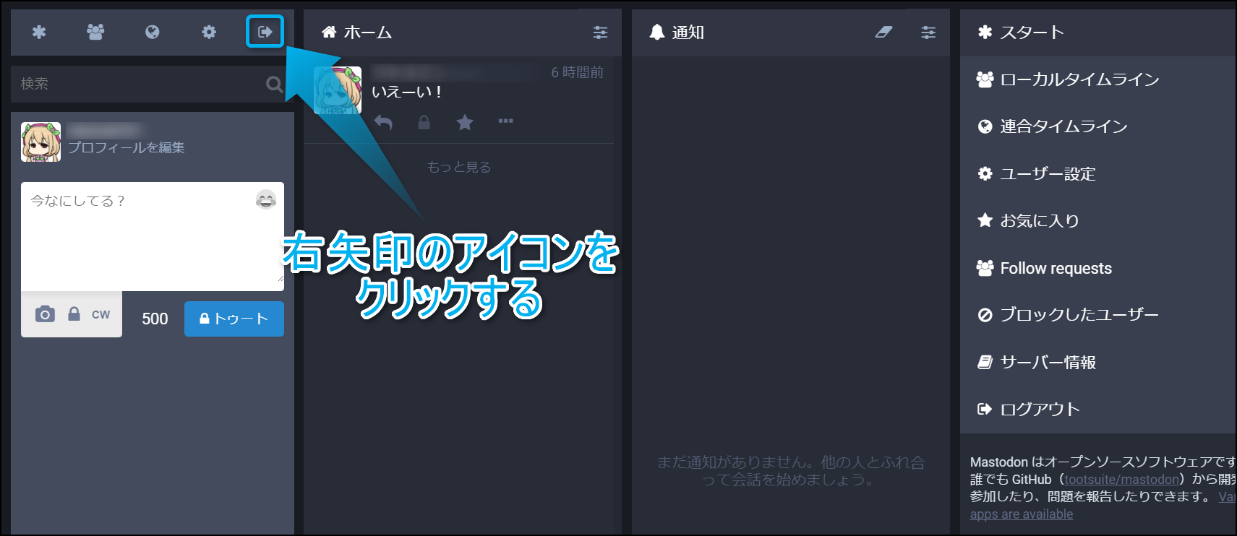Viewport: 1237px width, 536px height.
Task: Reply to the いえーい！ post
Action: point(383,123)
